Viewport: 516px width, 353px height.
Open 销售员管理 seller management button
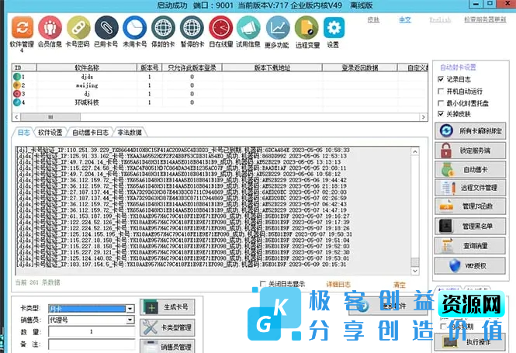(167, 346)
